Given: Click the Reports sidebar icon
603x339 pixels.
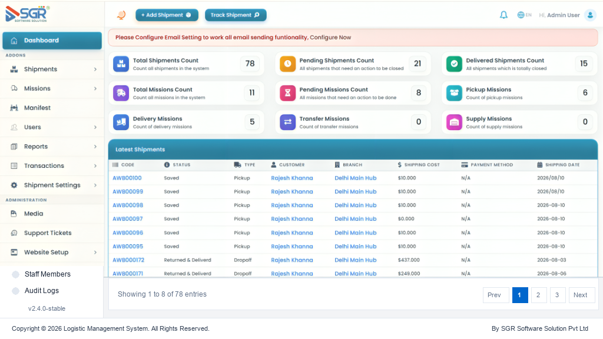Looking at the screenshot, I should tap(14, 147).
